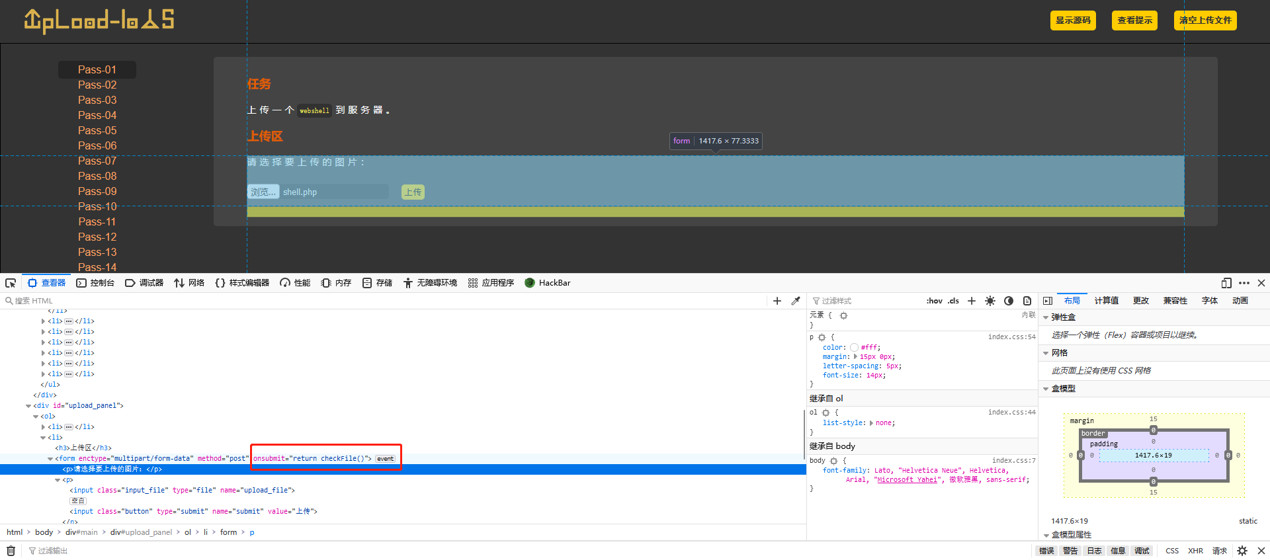Open the HackBar tab

tap(548, 283)
